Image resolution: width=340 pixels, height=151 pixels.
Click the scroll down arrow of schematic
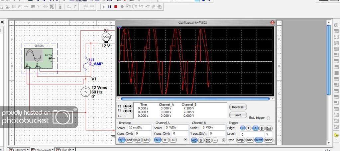(329, 143)
